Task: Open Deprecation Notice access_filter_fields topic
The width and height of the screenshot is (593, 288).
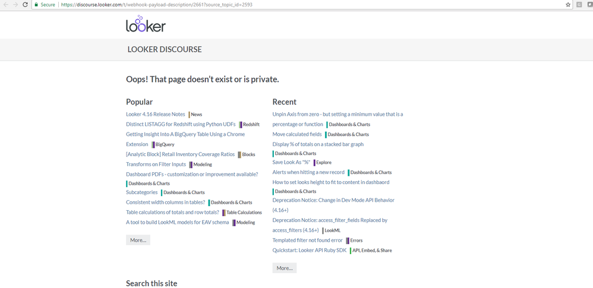Action: [x=330, y=225]
